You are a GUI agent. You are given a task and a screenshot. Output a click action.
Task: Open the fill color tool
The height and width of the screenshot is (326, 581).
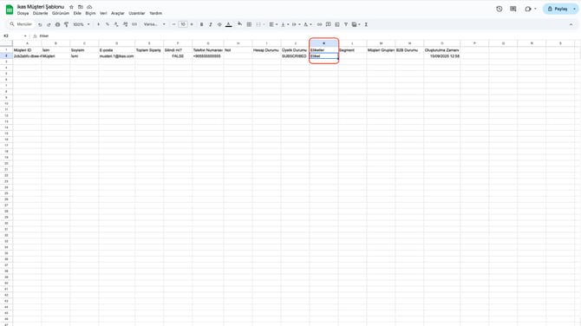tap(239, 24)
